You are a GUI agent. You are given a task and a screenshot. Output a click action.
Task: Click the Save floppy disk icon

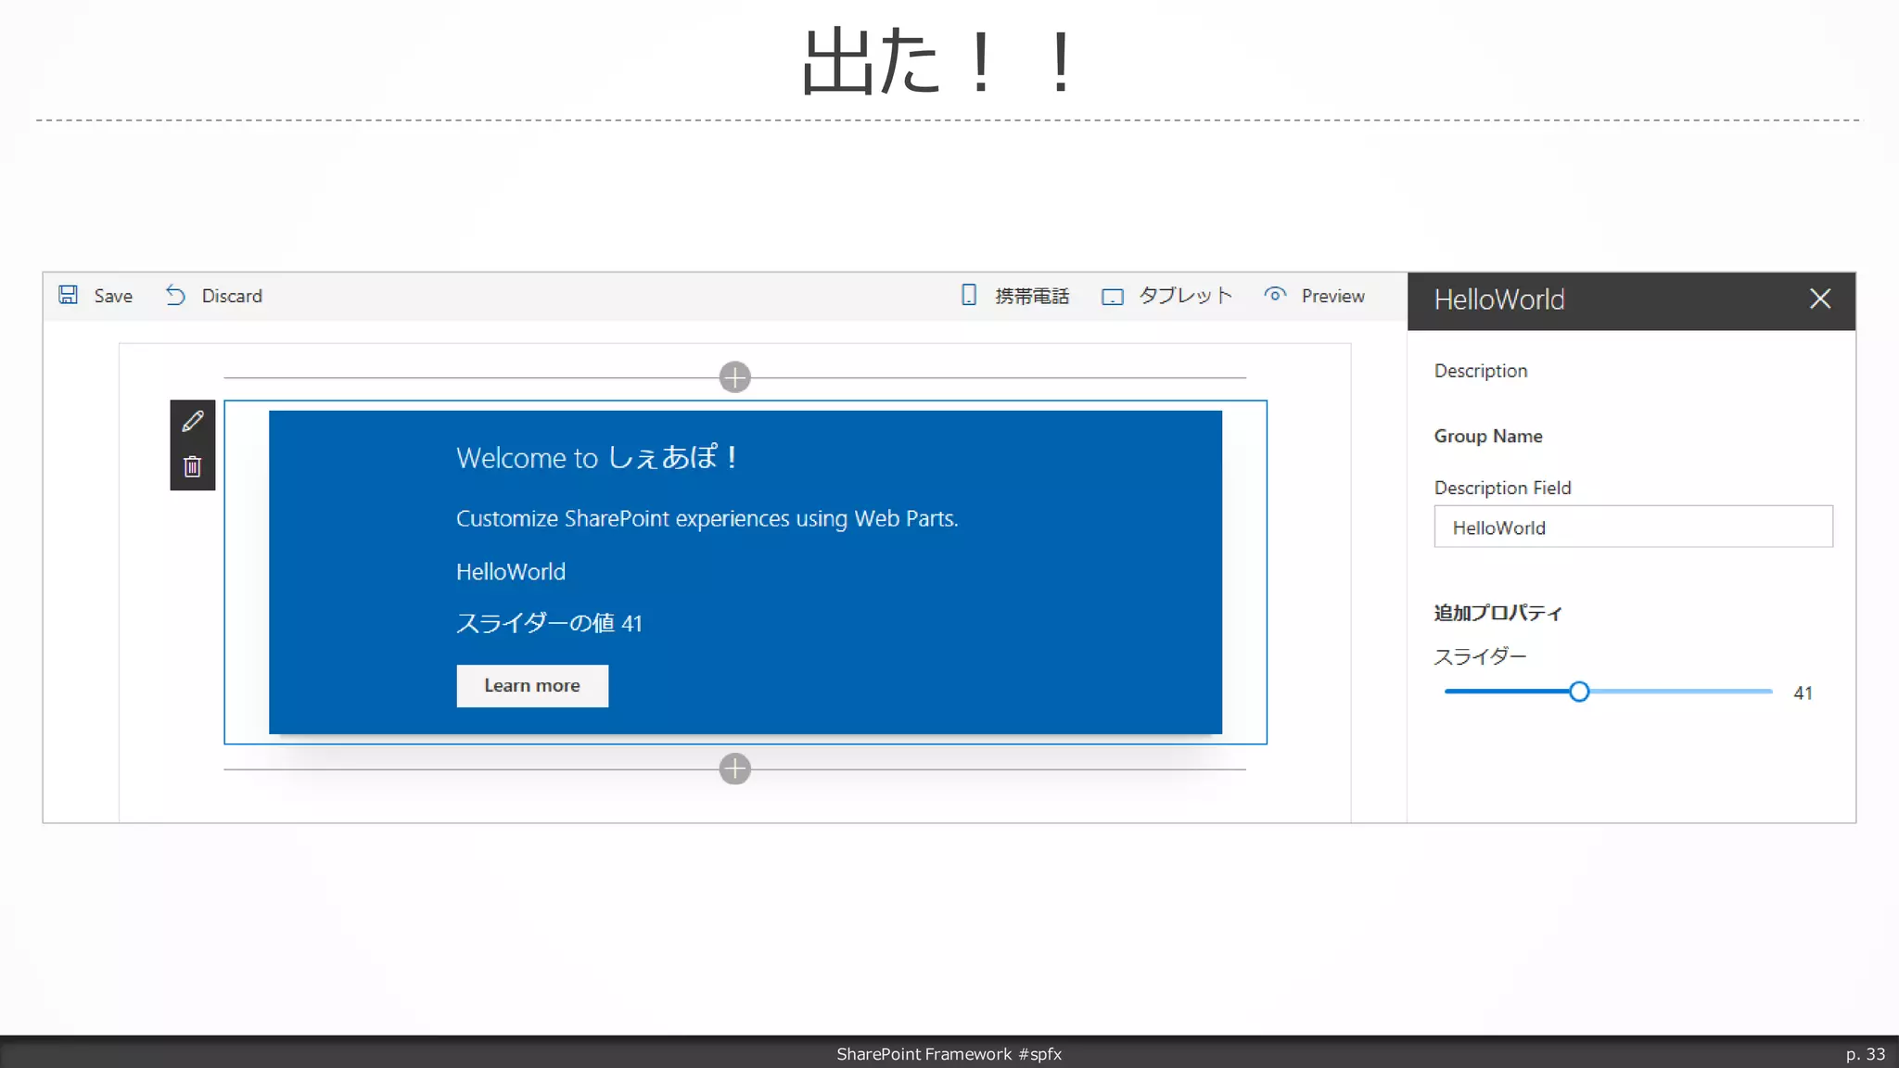68,295
